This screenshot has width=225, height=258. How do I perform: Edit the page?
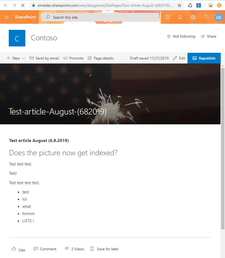click(179, 58)
